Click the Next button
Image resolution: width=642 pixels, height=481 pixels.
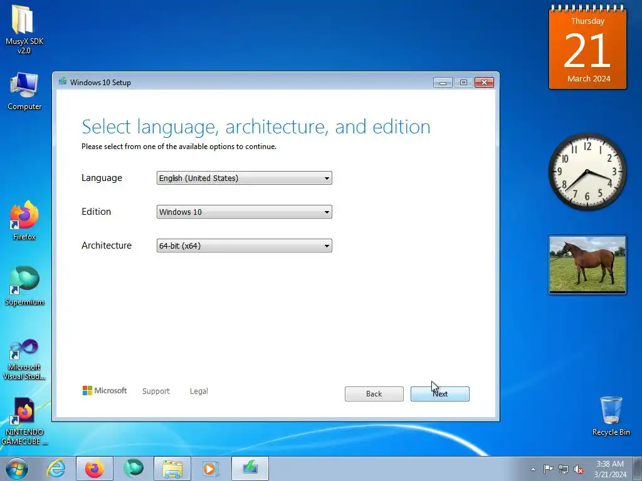pyautogui.click(x=440, y=394)
